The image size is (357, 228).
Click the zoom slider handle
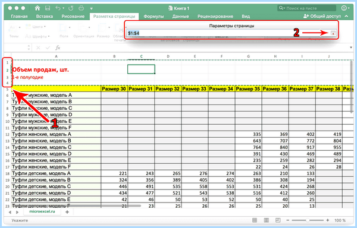coord(308,220)
